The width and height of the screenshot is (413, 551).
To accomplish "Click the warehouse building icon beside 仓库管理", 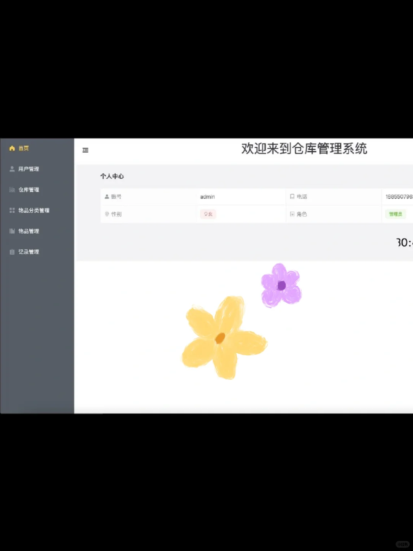I will click(x=11, y=189).
